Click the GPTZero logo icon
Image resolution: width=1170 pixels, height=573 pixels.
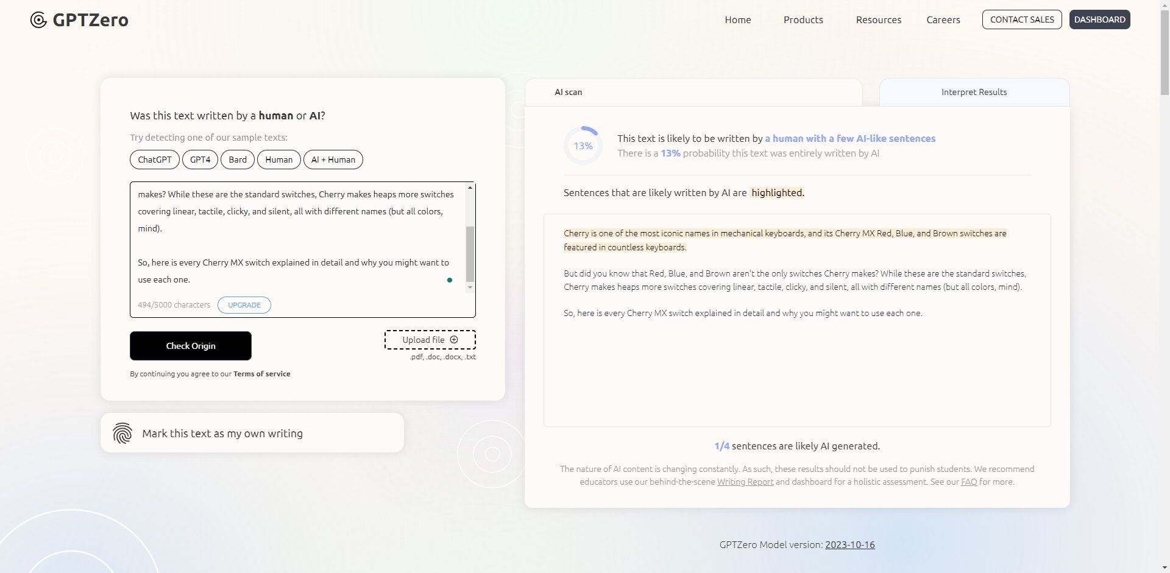point(38,19)
